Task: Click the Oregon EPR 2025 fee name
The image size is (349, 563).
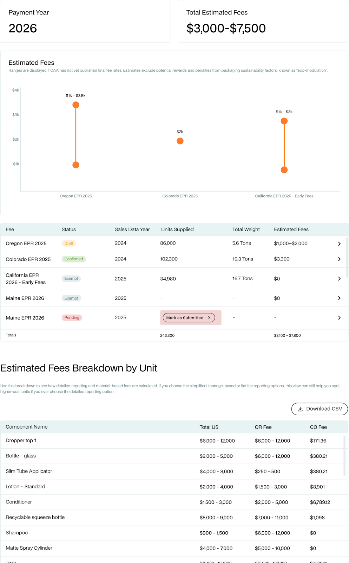Action: 26,243
